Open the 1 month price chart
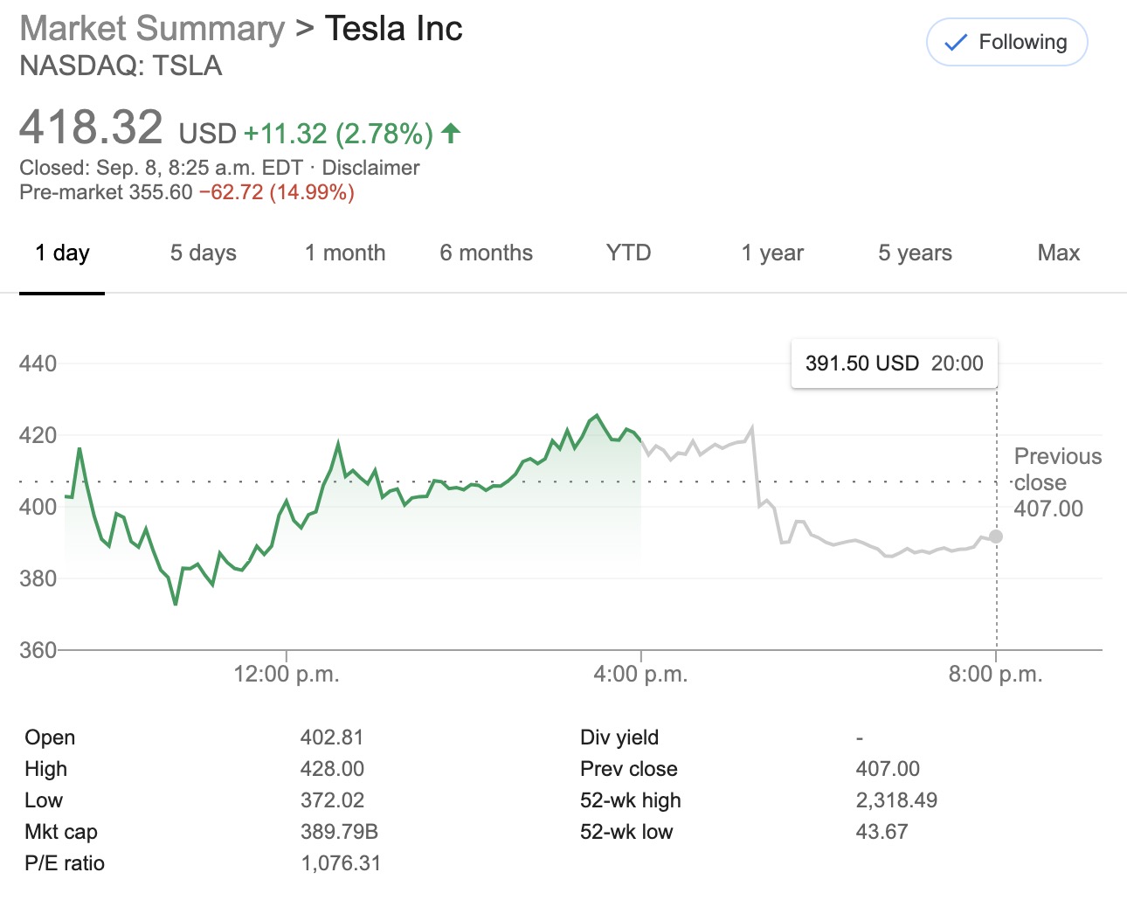This screenshot has width=1127, height=900. pos(345,253)
